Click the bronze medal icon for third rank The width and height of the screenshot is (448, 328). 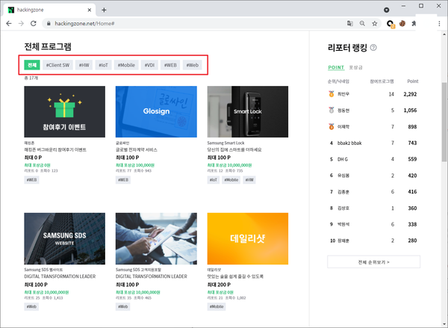point(332,126)
